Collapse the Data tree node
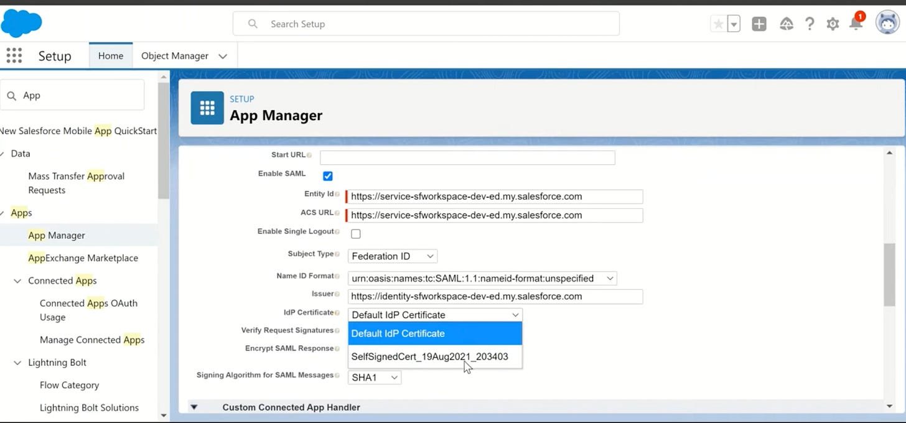906x423 pixels. tap(2, 154)
